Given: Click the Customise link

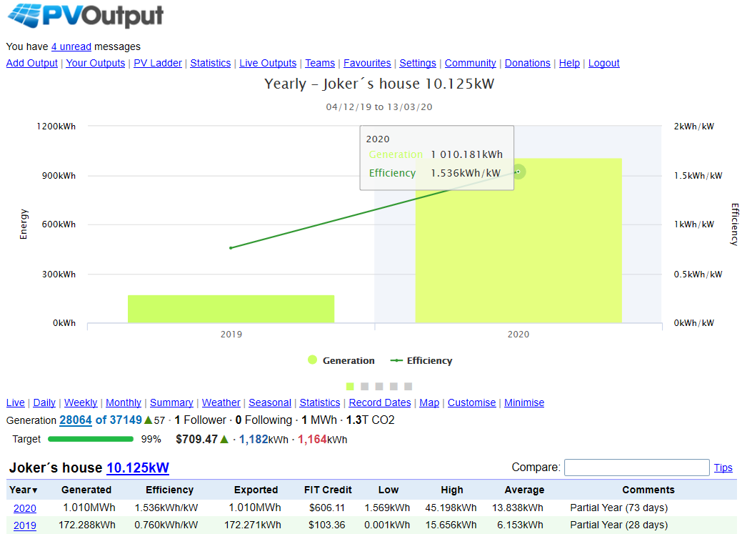Looking at the screenshot, I should pyautogui.click(x=472, y=402).
